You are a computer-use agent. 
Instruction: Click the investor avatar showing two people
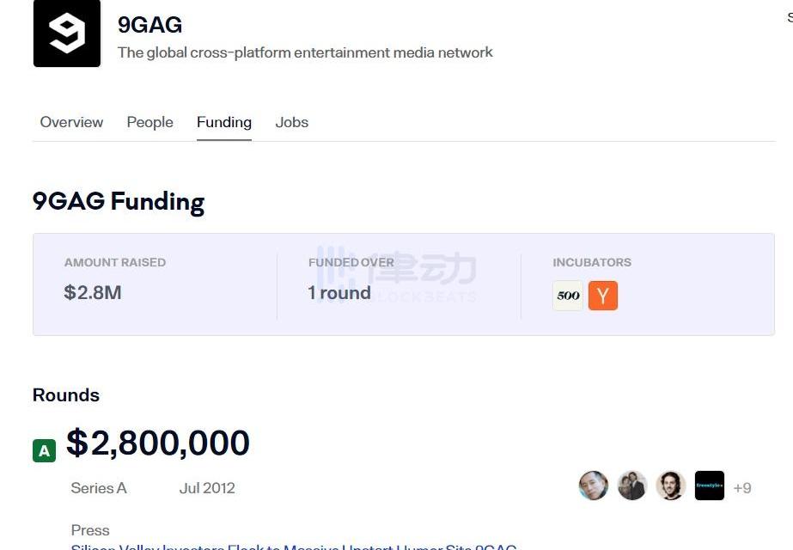(x=632, y=486)
